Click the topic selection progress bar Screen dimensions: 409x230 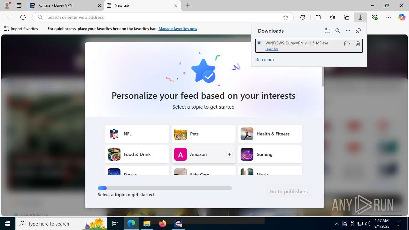click(x=165, y=188)
